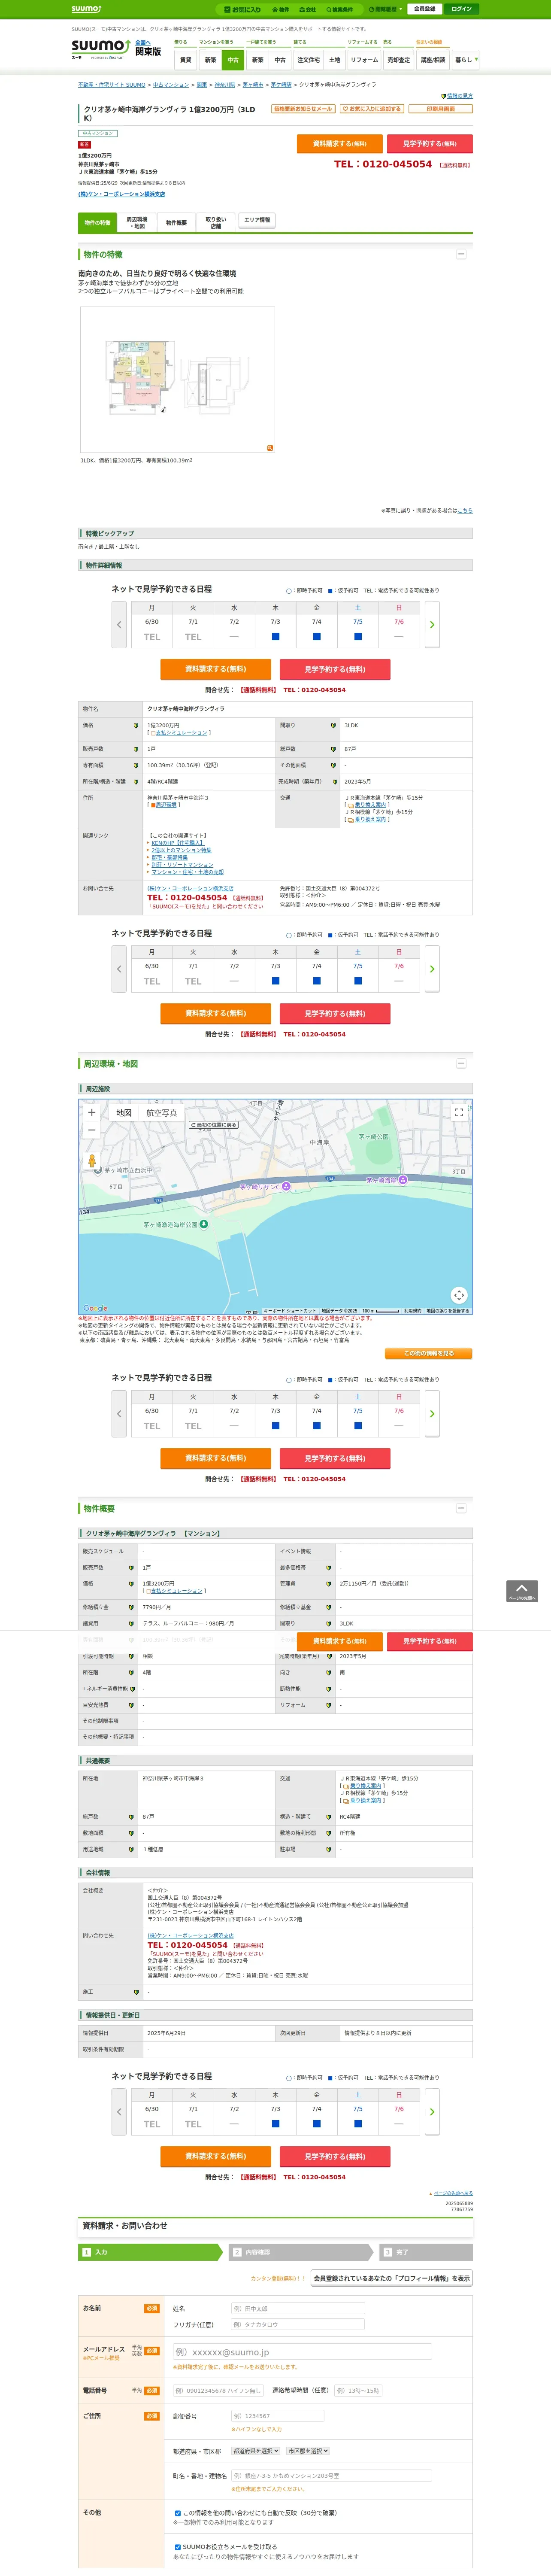This screenshot has width=551, height=2576.
Task: Toggle SUUMOお役立ちメールを受け取る checkbox
Action: pyautogui.click(x=178, y=2547)
